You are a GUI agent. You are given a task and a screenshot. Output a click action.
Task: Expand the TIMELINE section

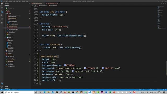[x=6, y=88]
